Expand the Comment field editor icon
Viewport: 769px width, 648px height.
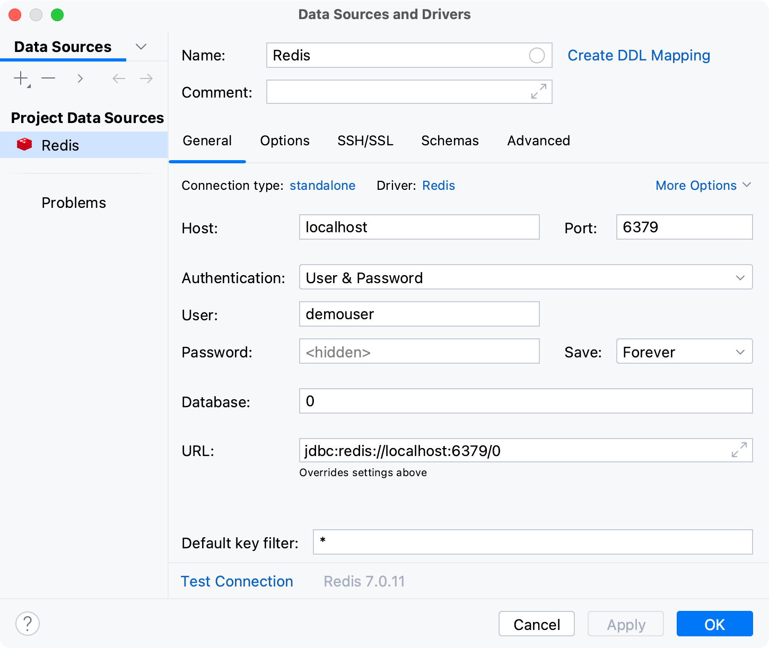click(538, 91)
